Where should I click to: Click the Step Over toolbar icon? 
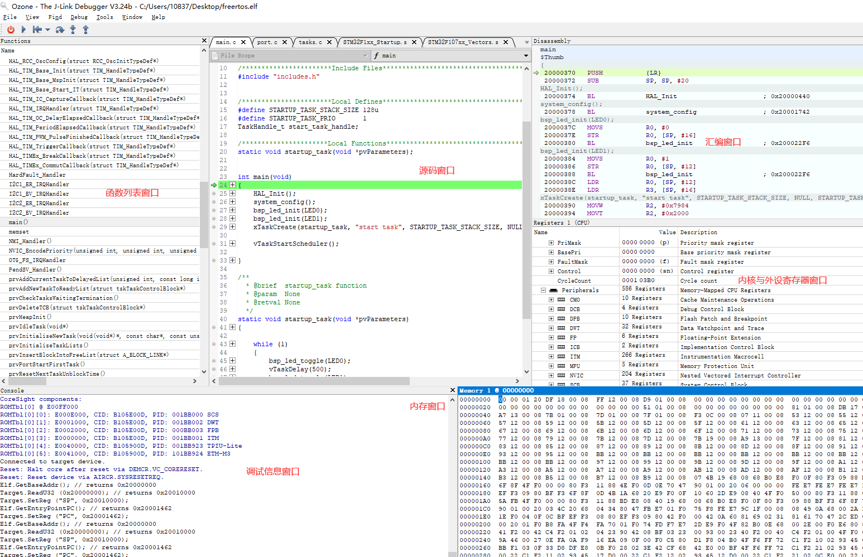[60, 30]
